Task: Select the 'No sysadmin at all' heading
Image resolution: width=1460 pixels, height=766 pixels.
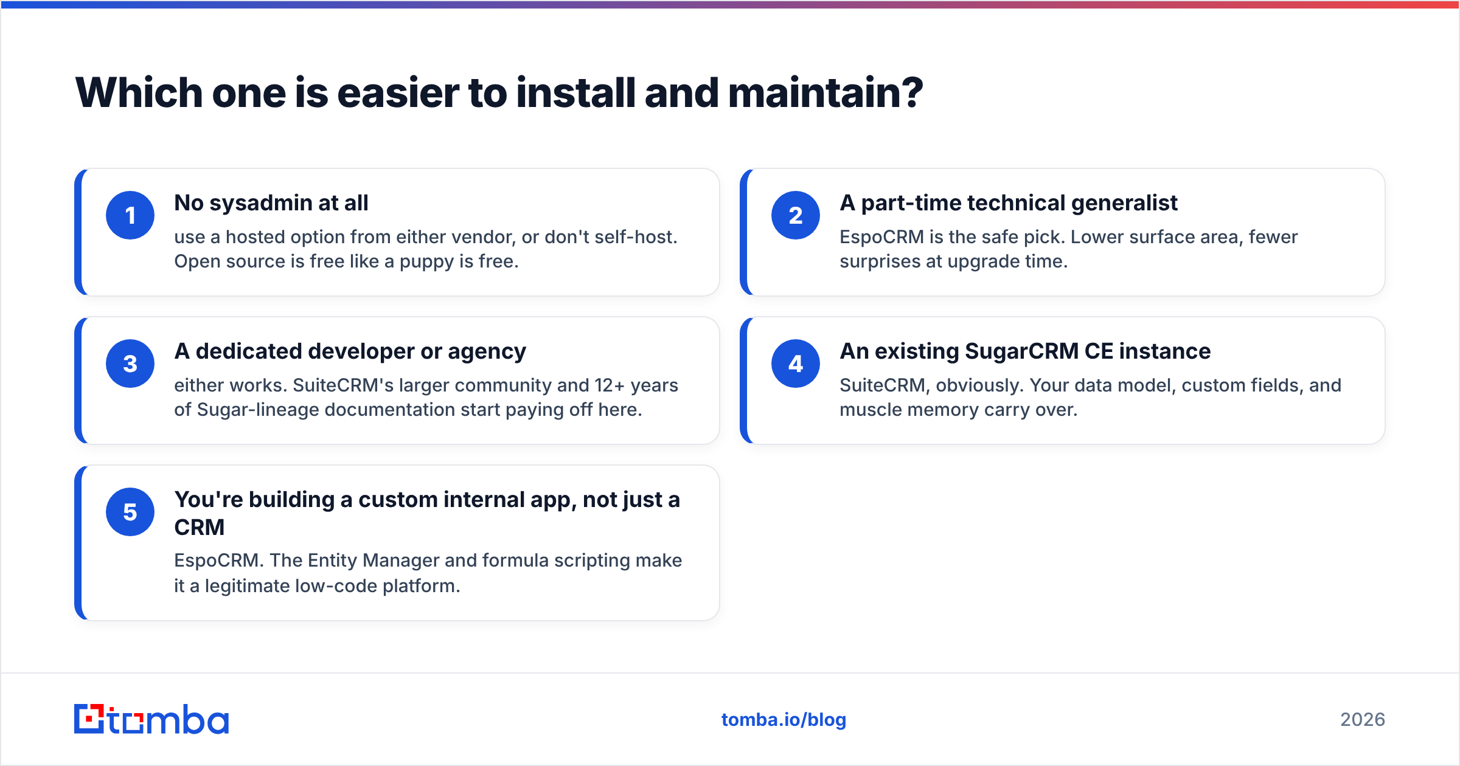Action: tap(271, 203)
